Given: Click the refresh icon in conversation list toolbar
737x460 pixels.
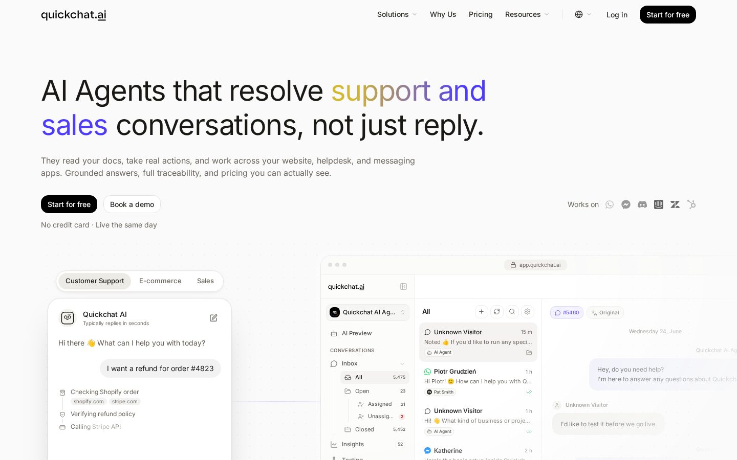Looking at the screenshot, I should click(496, 312).
